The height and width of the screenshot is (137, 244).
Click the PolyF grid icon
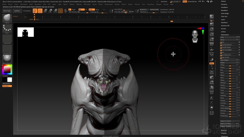(211, 92)
